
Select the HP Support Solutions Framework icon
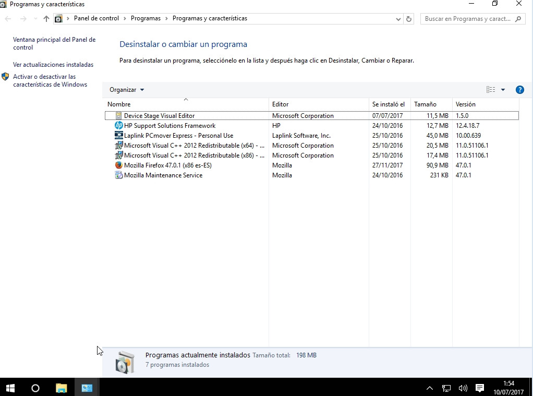pos(119,126)
